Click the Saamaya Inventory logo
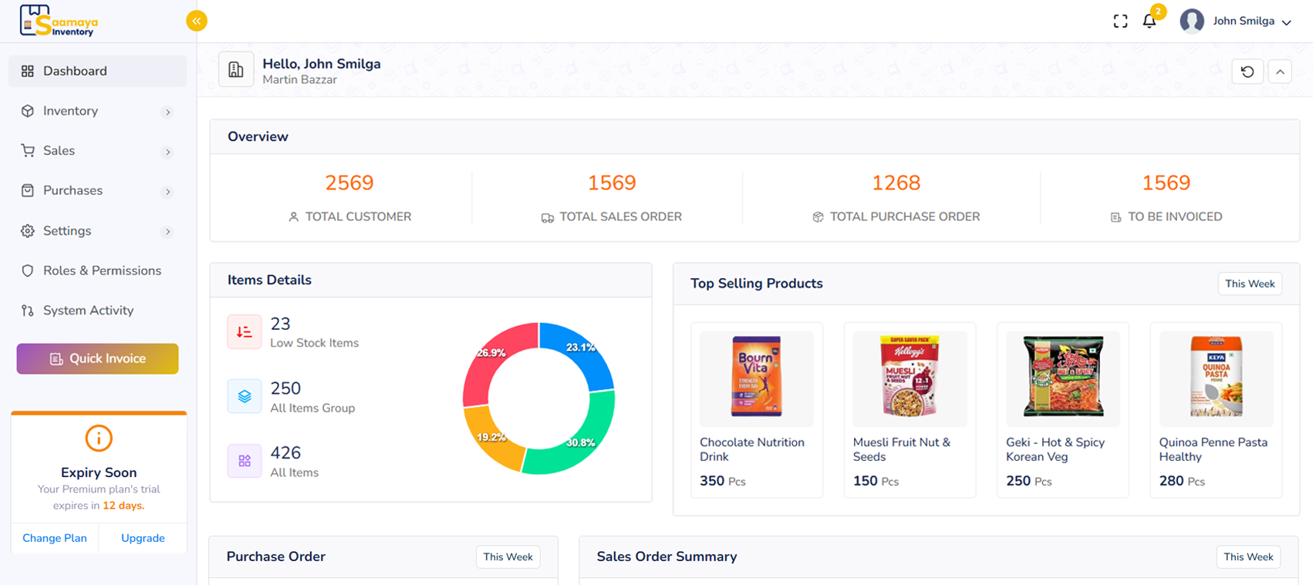Viewport: 1313px width, 585px height. pos(59,21)
